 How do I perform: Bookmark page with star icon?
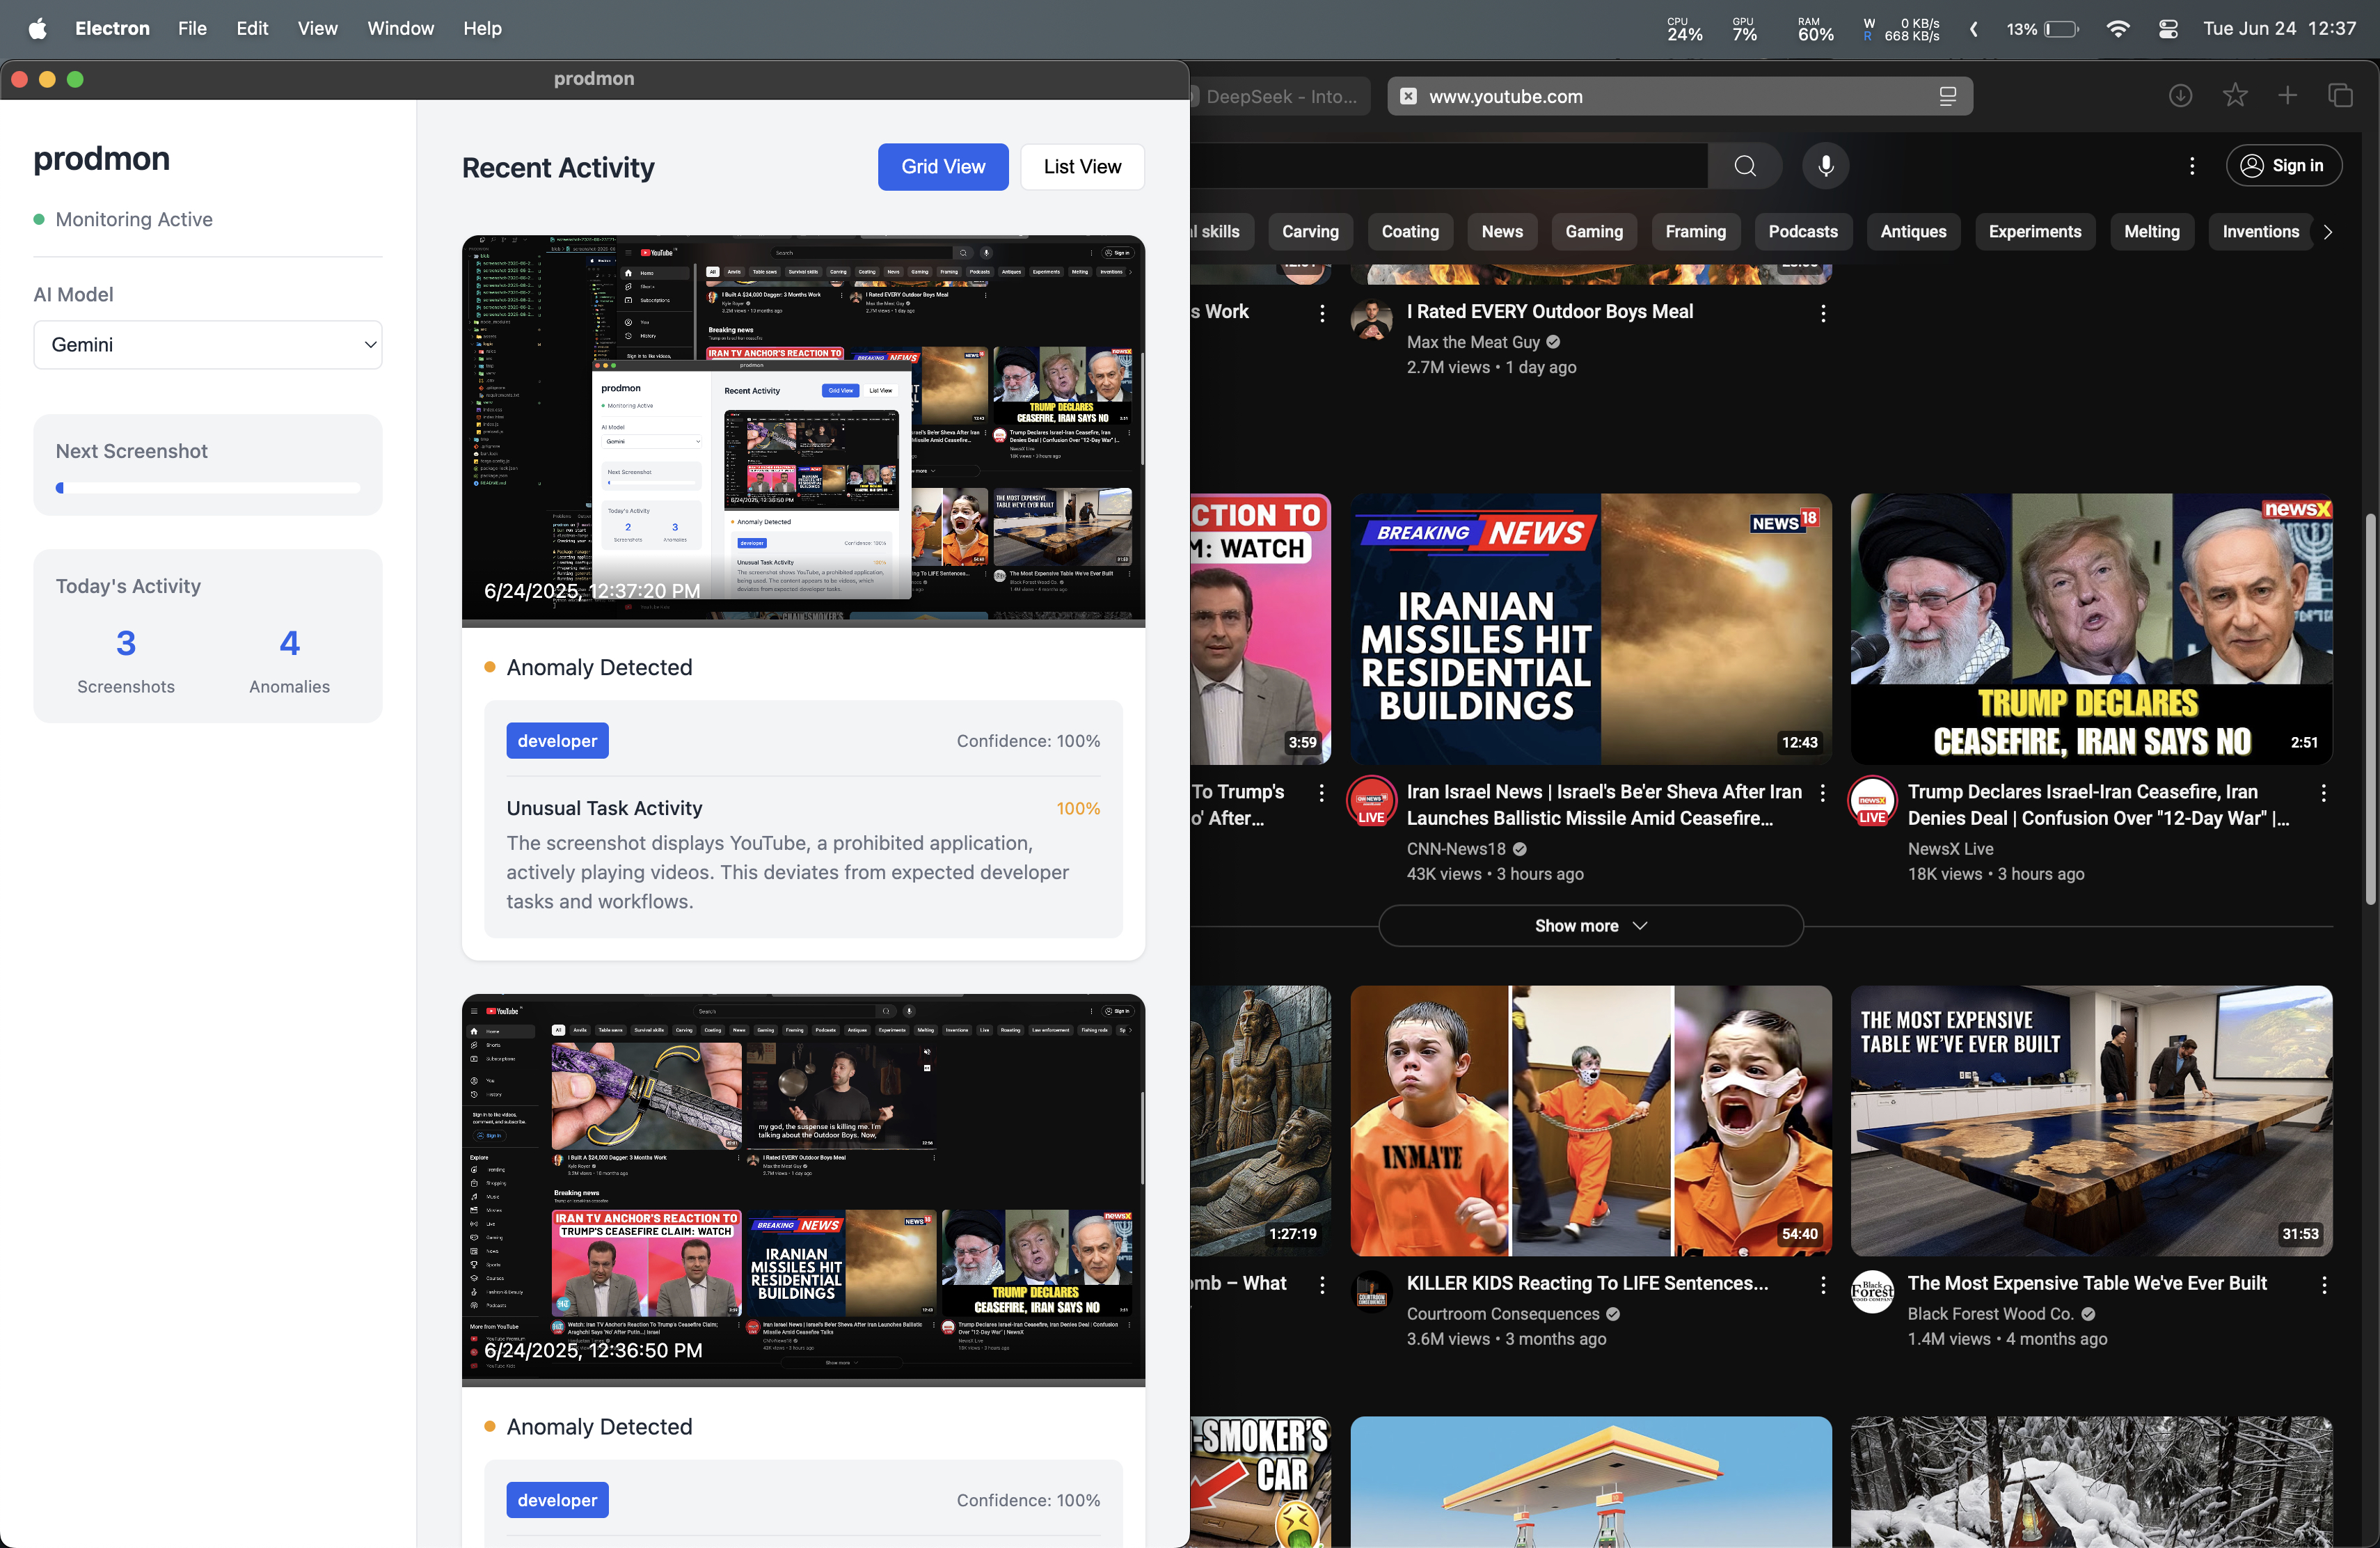coord(2234,96)
